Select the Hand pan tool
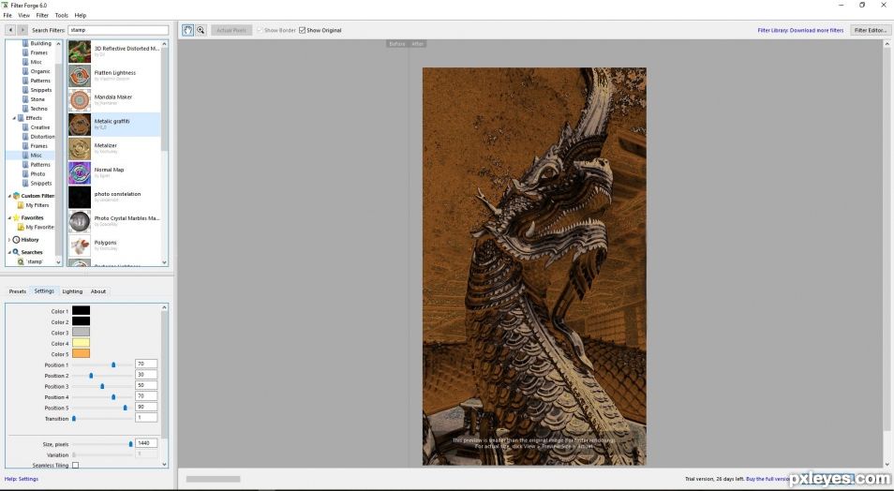The height and width of the screenshot is (491, 894). (x=187, y=30)
